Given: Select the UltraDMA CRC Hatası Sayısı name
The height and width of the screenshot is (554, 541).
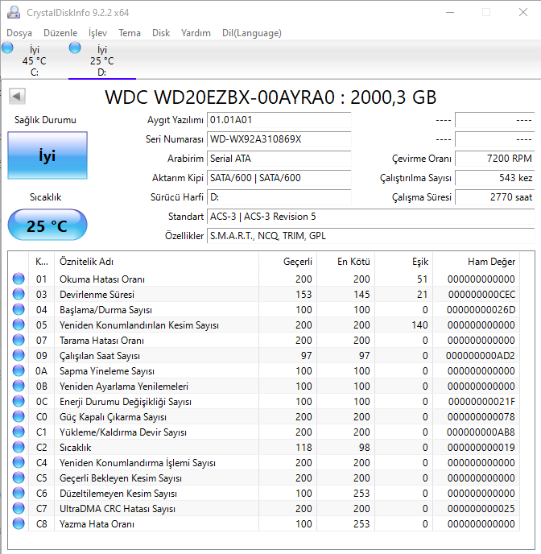Looking at the screenshot, I should [118, 509].
